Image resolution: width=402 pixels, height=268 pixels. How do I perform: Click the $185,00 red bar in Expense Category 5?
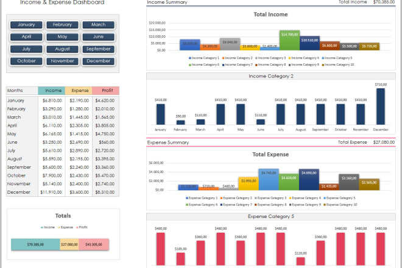coord(181,259)
